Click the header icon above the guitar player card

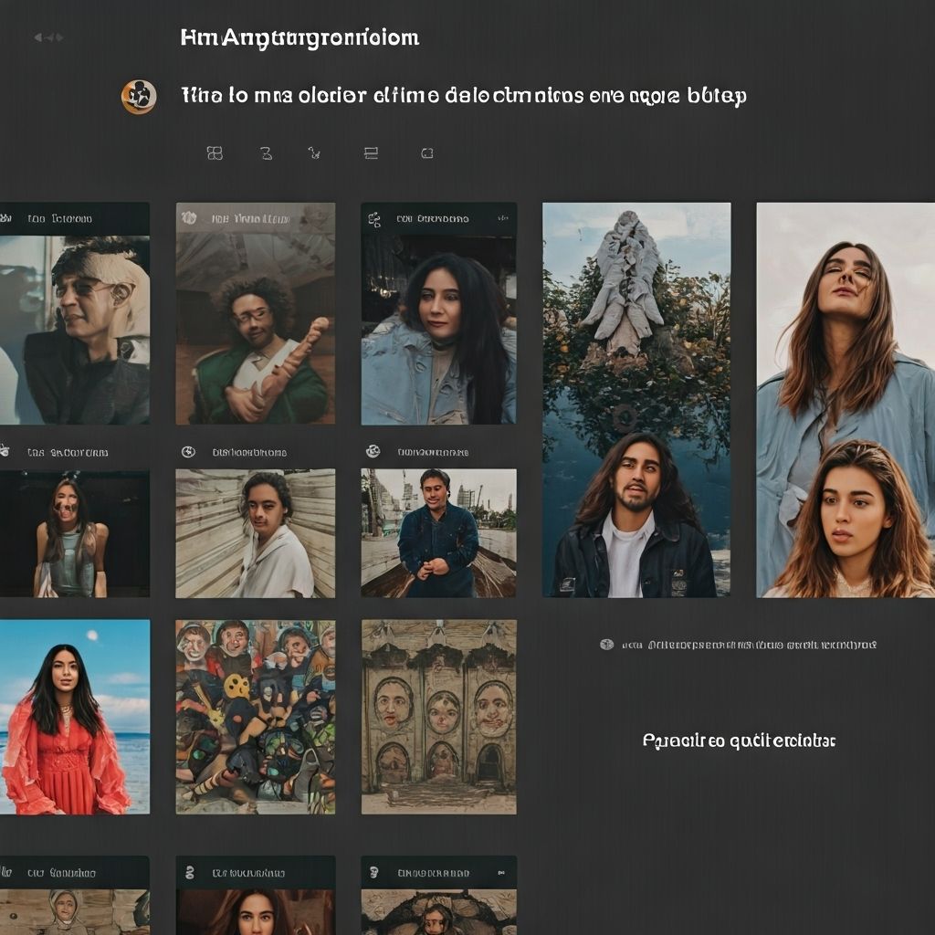click(189, 218)
